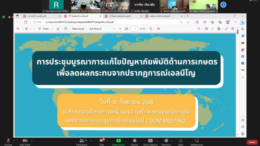Click the Bing Copilot sidebar icon
260x146 pixels.
coord(243,22)
